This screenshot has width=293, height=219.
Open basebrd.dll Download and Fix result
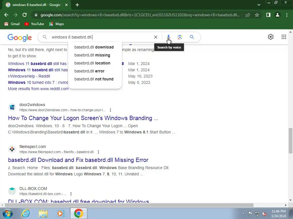[x=78, y=160]
